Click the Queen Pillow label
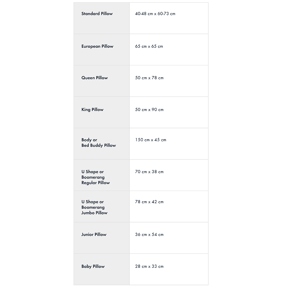 [x=95, y=78]
